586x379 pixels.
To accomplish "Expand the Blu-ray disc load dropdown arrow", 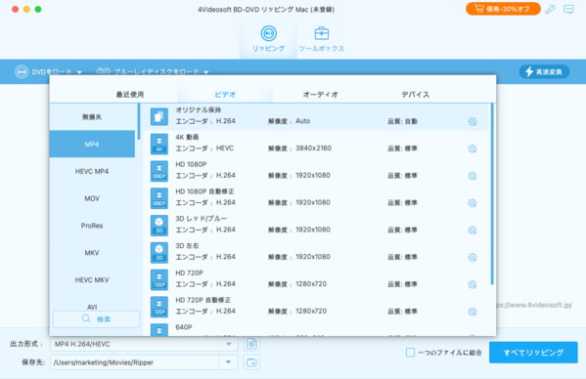I will (205, 72).
